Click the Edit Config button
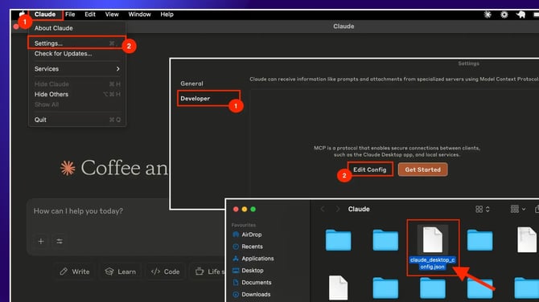Viewport: 539px width, 302px height. [370, 169]
